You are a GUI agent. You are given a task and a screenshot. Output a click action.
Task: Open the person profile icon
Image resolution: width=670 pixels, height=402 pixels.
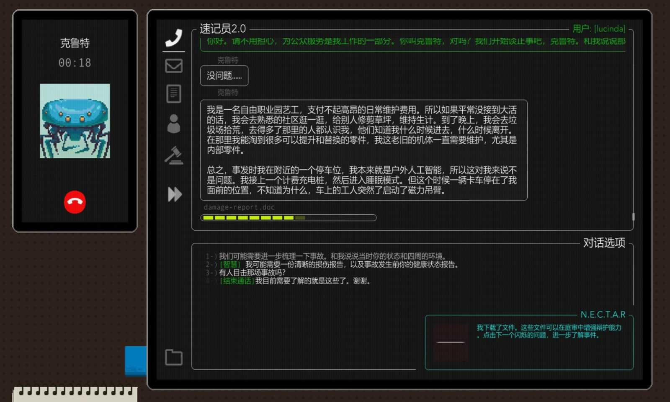point(174,124)
